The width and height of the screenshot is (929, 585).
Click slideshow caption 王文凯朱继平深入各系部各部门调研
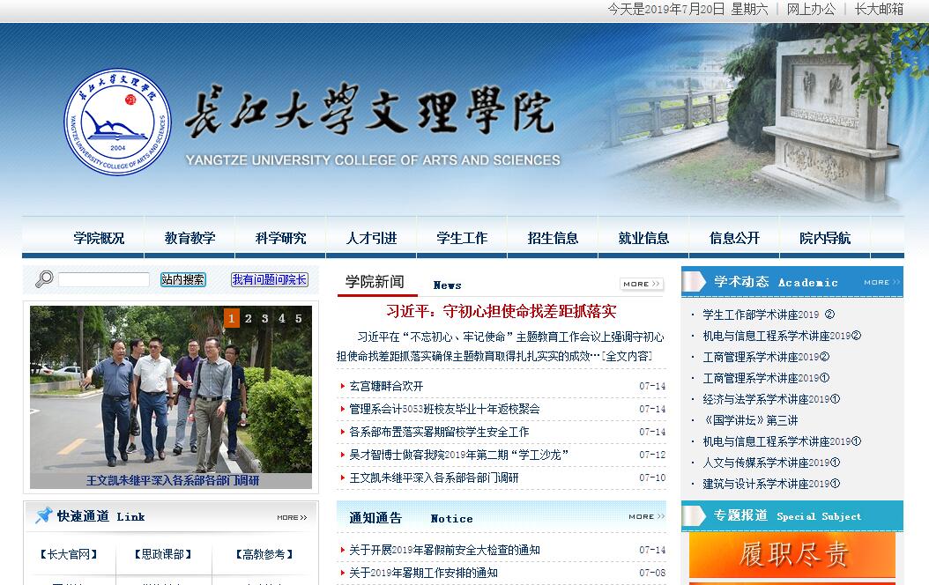tap(173, 480)
